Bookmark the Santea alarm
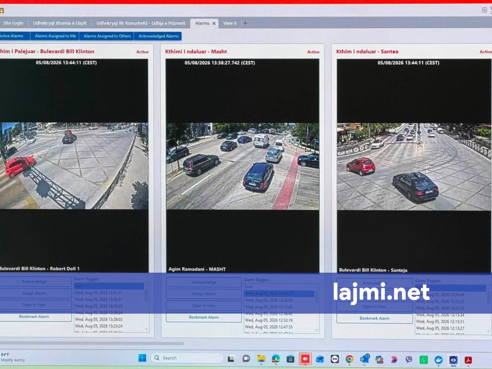 click(x=374, y=318)
